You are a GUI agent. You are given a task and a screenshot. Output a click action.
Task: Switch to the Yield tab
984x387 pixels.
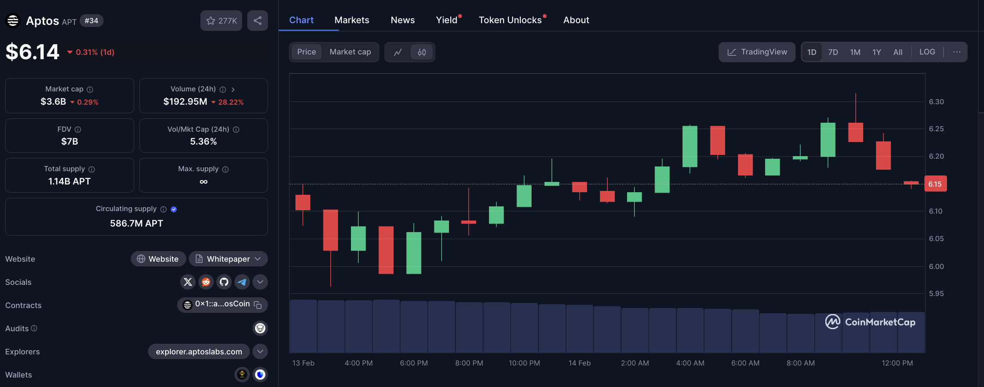click(447, 20)
